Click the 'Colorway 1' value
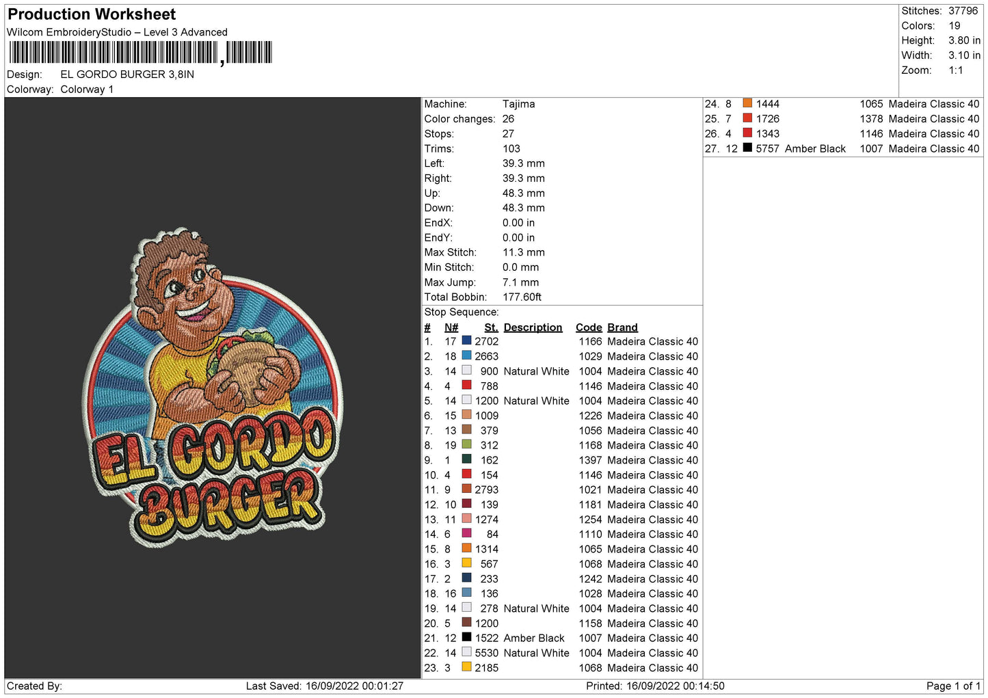Image resolution: width=988 pixels, height=698 pixels. coord(87,90)
